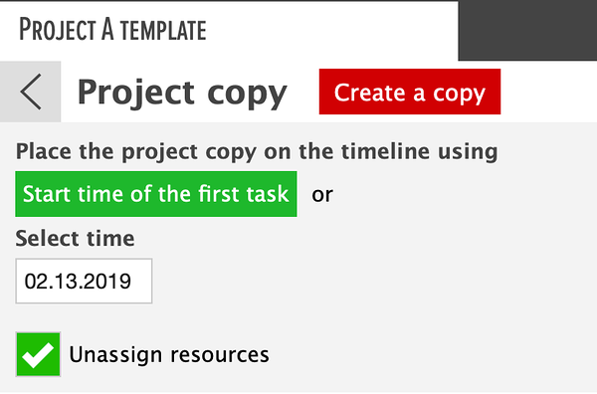Focus the Select time date input

84,281
